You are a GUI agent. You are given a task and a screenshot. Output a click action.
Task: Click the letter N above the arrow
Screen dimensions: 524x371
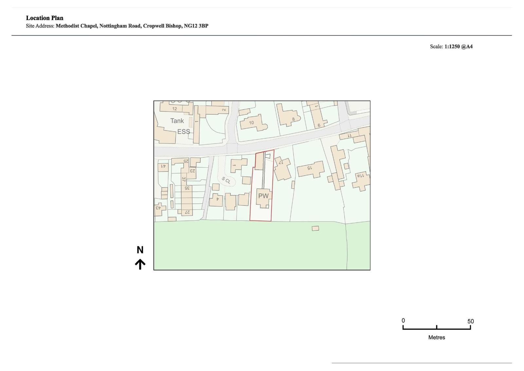pos(140,250)
